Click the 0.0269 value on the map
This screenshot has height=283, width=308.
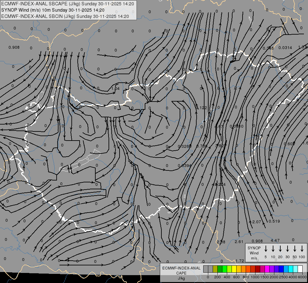[185, 147]
